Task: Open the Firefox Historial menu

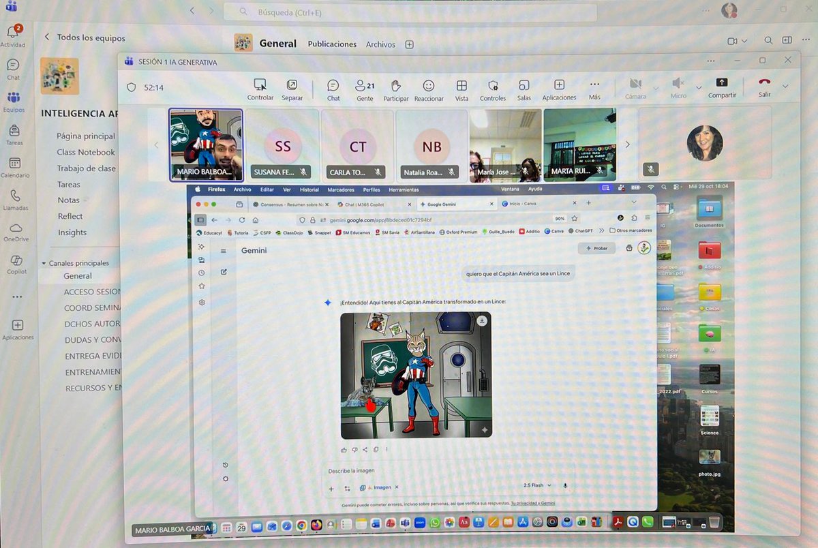Action: coord(309,189)
